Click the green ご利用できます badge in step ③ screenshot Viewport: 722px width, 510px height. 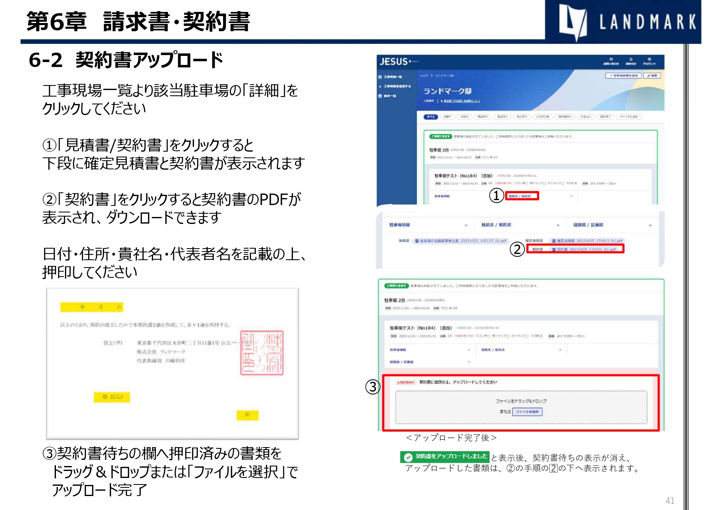coord(397,286)
